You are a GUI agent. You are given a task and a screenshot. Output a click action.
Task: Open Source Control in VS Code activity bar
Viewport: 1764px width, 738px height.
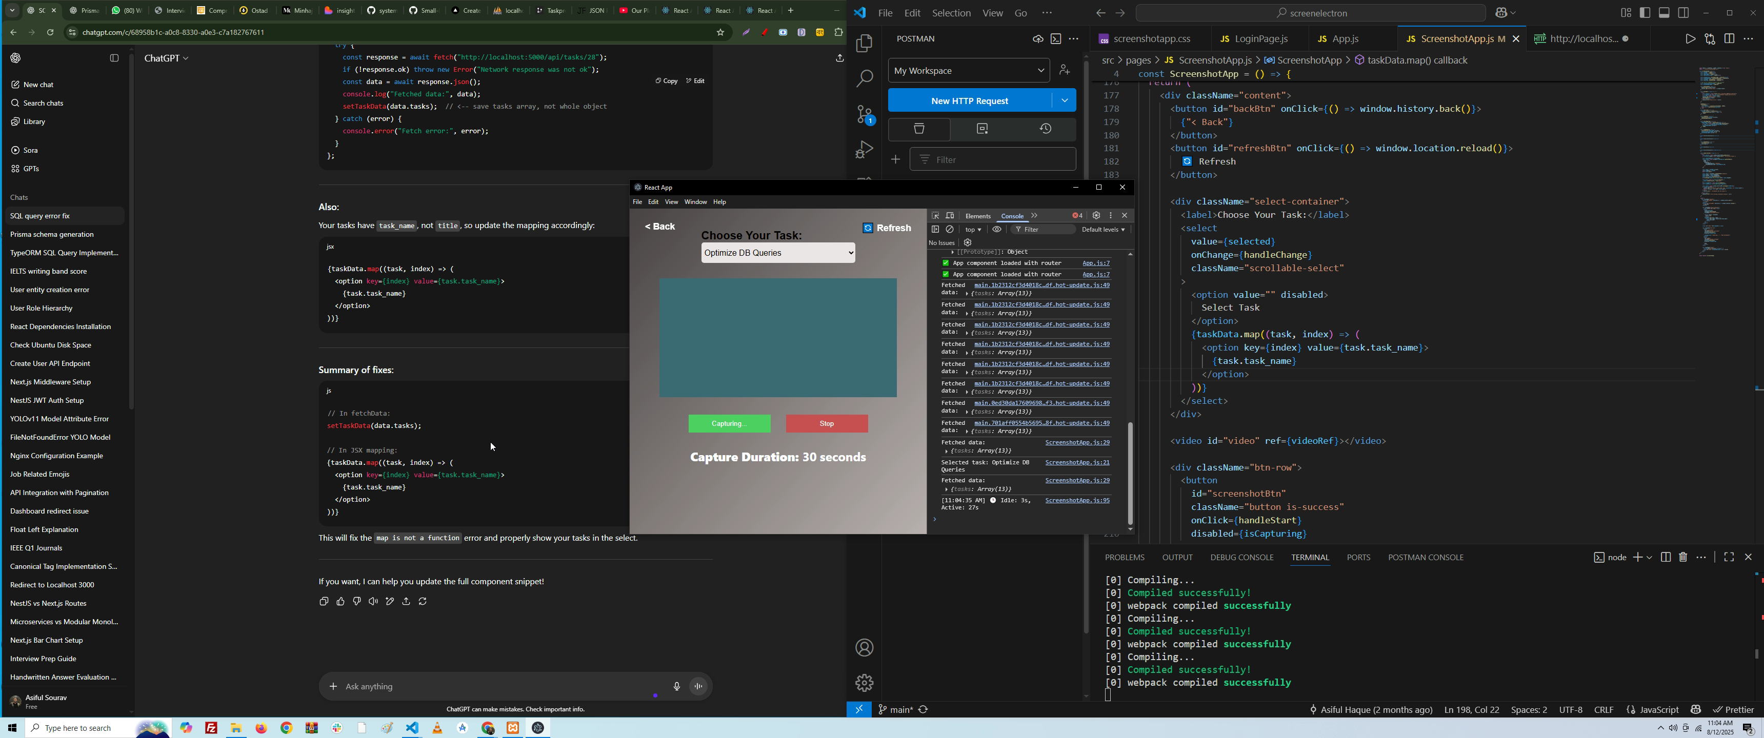864,114
